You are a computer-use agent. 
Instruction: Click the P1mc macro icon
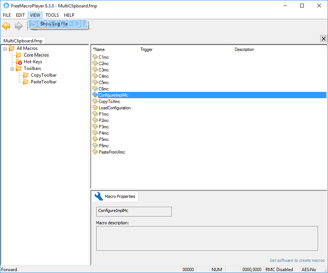click(x=95, y=114)
